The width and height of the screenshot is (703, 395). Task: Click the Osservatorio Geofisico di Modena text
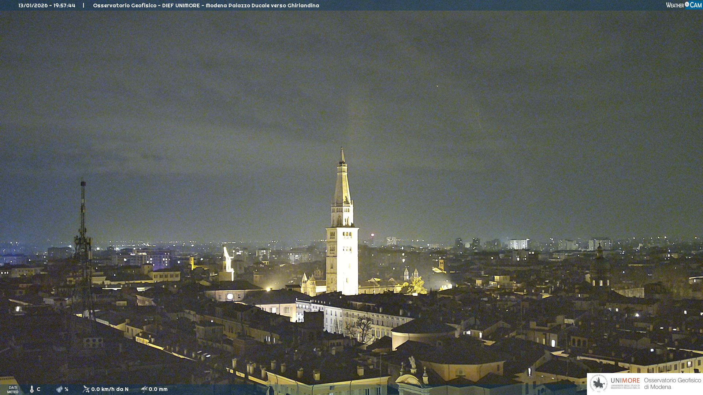click(x=672, y=383)
